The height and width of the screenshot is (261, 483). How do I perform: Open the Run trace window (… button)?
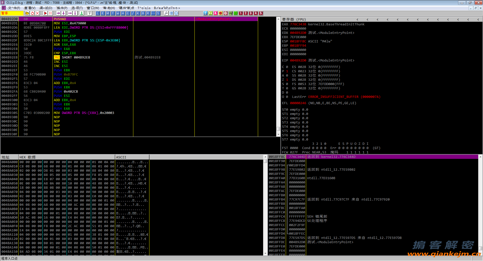pos(153,13)
